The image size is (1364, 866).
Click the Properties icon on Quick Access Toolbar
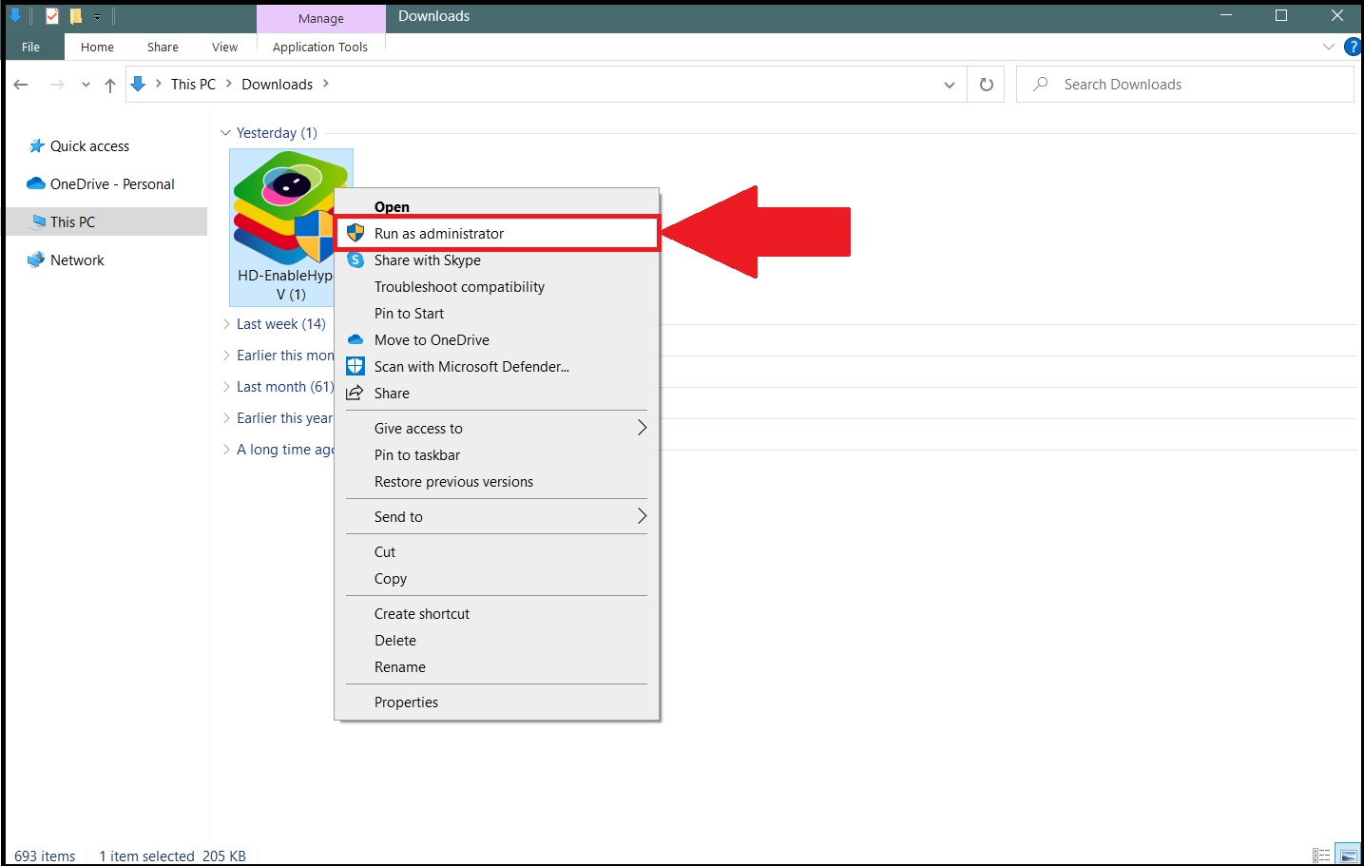50,16
